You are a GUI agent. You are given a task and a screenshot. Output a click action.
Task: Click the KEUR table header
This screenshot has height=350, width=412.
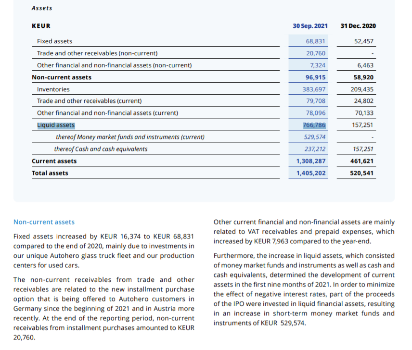point(41,26)
